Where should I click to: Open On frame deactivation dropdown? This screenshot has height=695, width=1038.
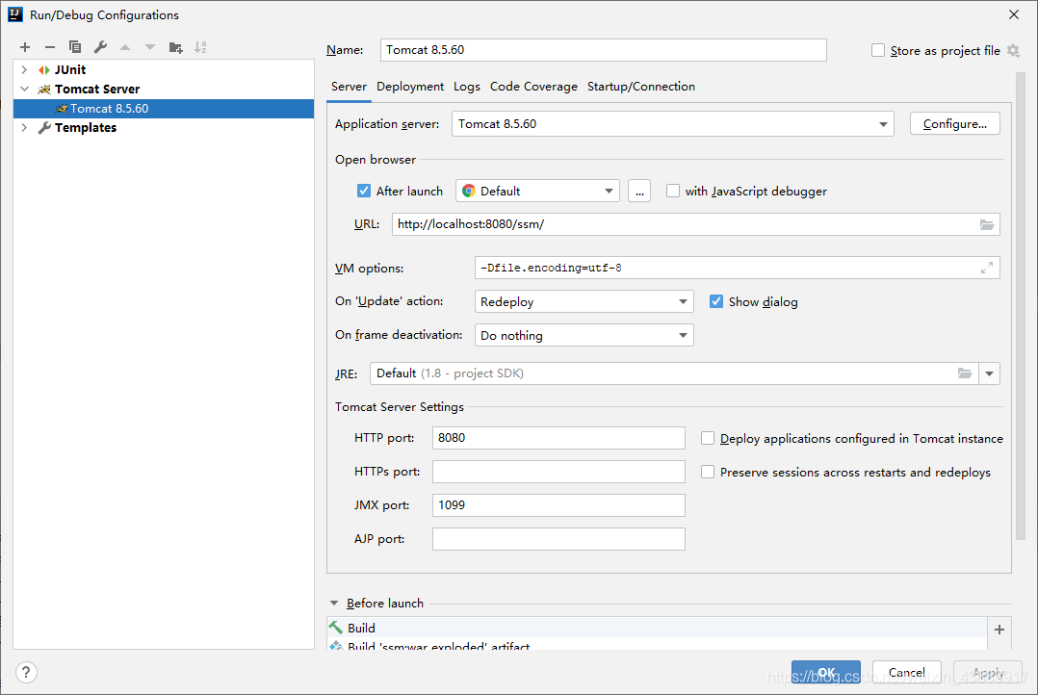click(x=584, y=336)
